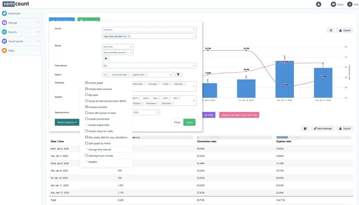Click the vemcount logo
Screen dimensions: 359x205
pos(16,4)
